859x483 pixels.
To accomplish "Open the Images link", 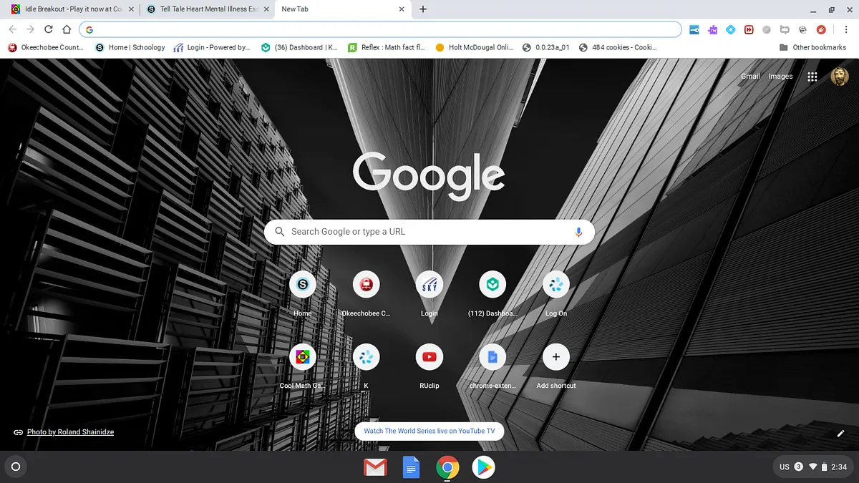I will tap(780, 77).
